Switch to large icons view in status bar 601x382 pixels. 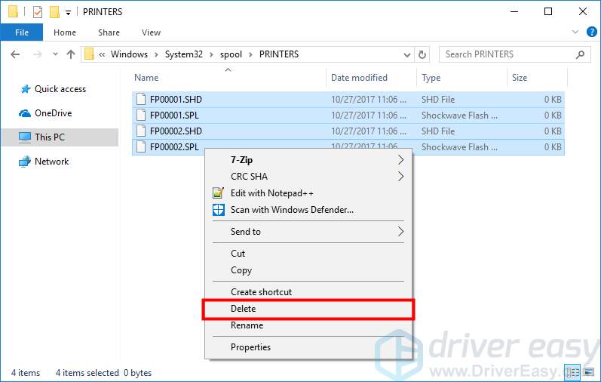tap(590, 372)
